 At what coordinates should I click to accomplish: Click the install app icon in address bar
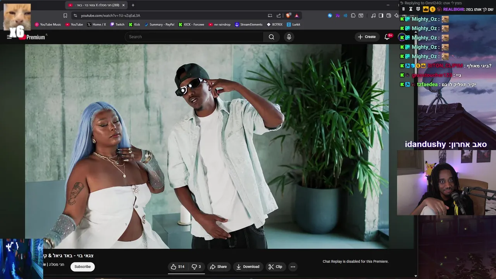coord(270,15)
